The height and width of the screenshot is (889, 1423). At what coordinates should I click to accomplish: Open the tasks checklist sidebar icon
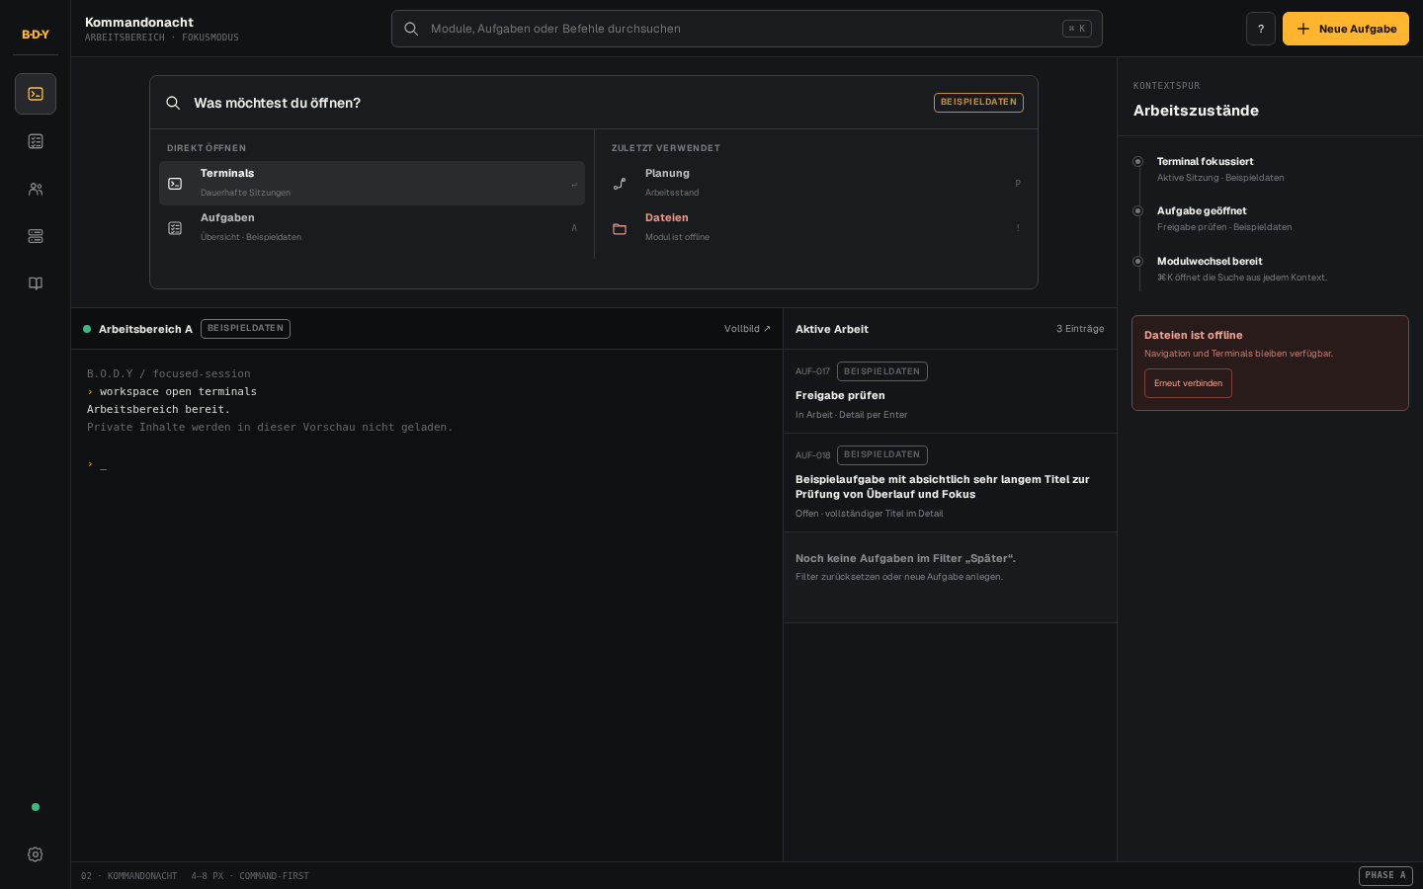point(36,141)
